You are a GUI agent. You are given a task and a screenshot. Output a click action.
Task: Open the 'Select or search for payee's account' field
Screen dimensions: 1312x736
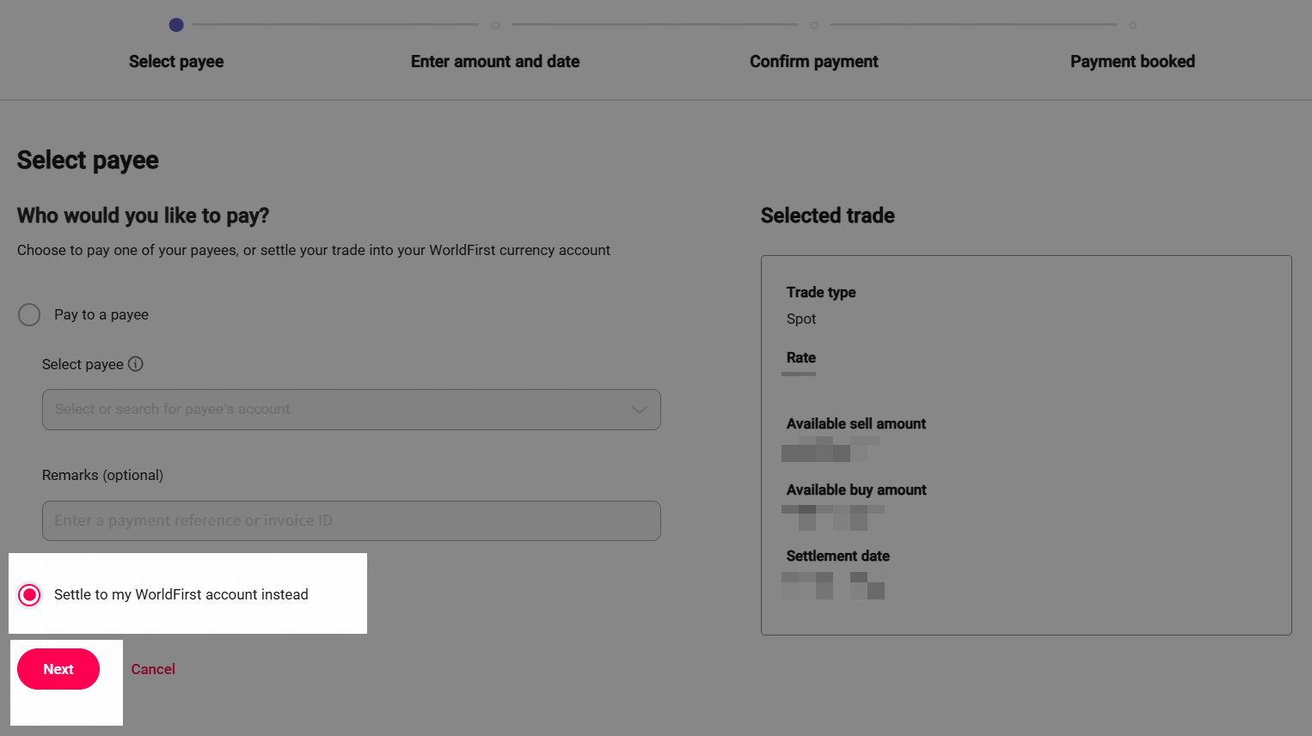335,410
